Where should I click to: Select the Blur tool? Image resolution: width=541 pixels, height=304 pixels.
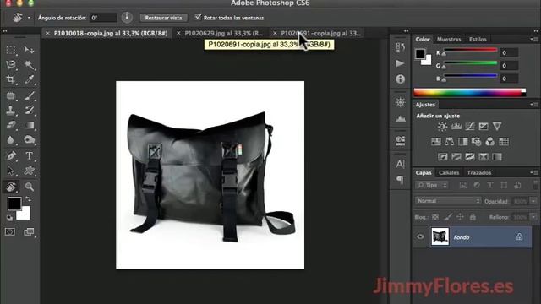pos(11,139)
